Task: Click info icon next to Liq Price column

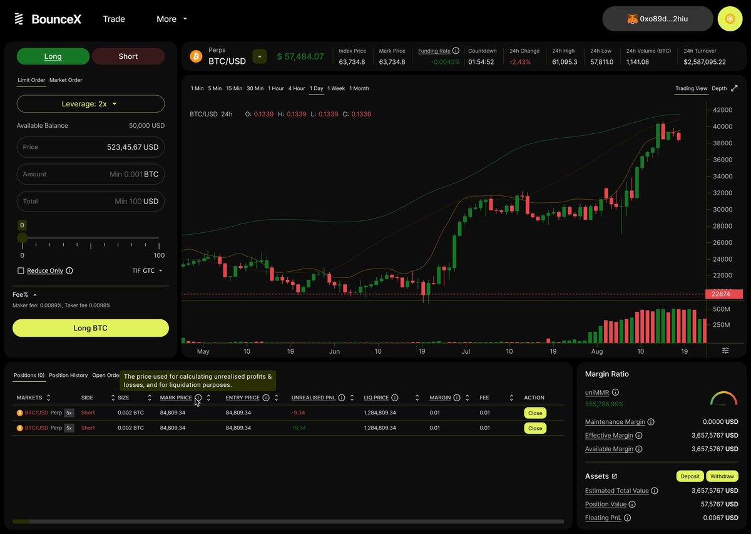Action: (x=395, y=398)
